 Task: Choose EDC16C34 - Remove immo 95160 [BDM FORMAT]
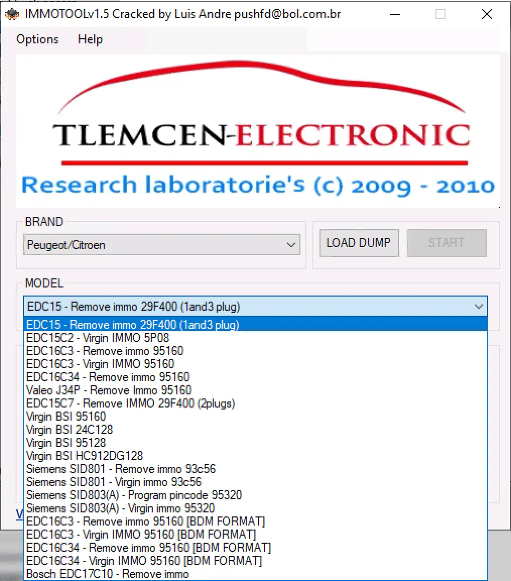(255, 548)
